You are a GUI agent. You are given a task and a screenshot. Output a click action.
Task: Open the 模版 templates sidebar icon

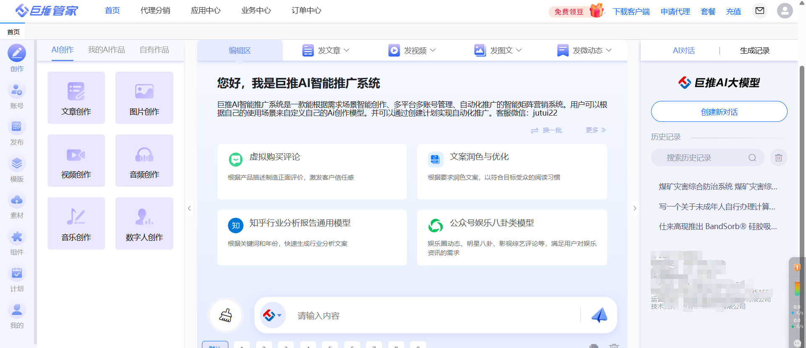17,168
